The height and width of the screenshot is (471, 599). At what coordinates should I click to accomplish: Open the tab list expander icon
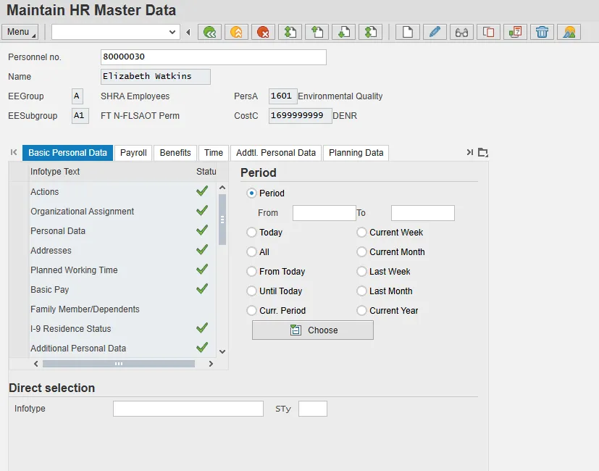pyautogui.click(x=483, y=153)
